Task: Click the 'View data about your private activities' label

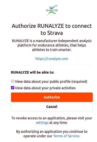Action: [45, 88]
